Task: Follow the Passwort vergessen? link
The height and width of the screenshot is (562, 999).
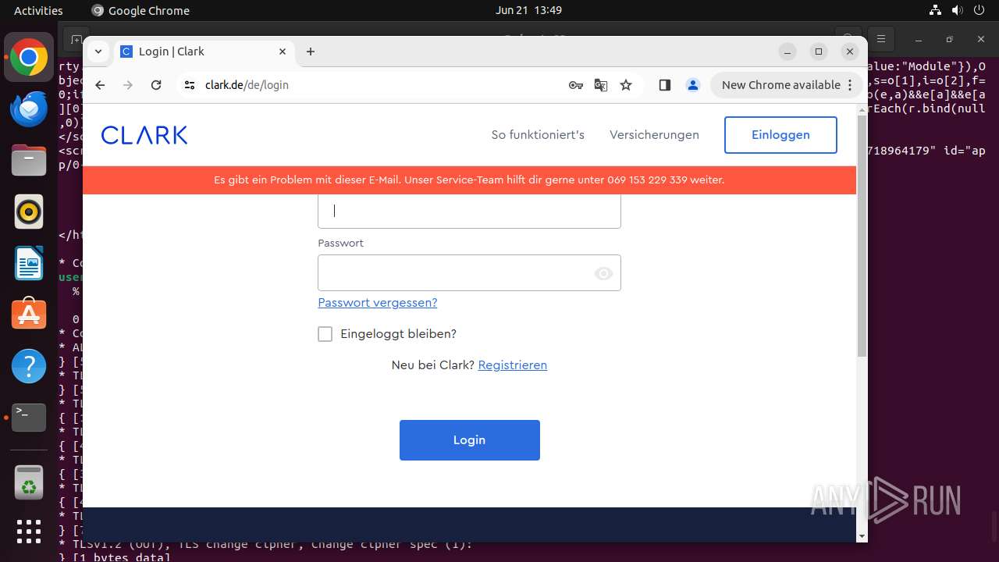Action: [x=378, y=303]
